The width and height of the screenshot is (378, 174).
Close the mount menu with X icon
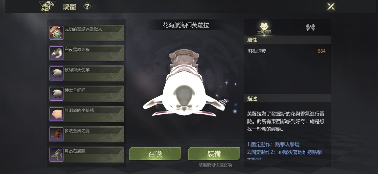click(x=331, y=7)
